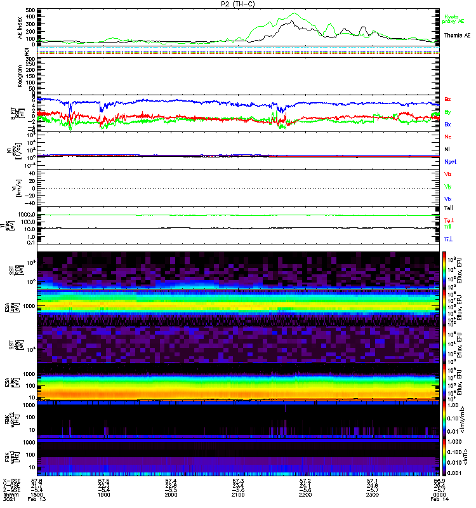
Task: Click the B_FIT GSE [nT] axis label
Action: pos(18,114)
